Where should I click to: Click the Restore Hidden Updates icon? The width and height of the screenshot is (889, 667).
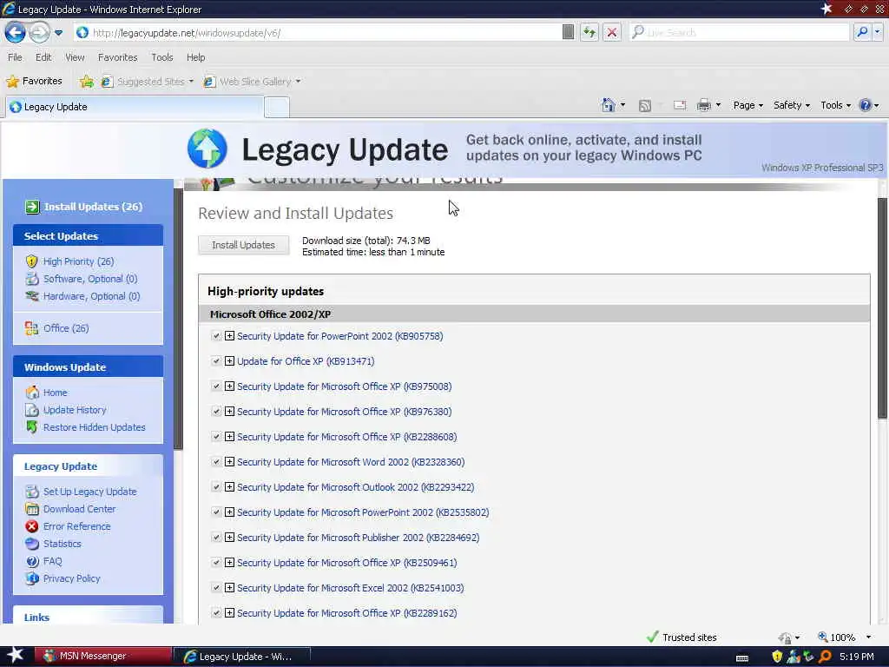[x=32, y=427]
